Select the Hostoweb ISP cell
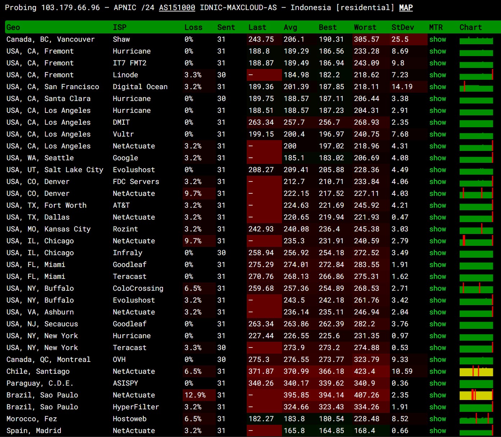 click(129, 419)
